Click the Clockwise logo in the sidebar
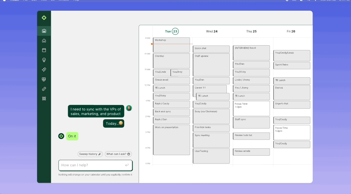 [x=44, y=18]
